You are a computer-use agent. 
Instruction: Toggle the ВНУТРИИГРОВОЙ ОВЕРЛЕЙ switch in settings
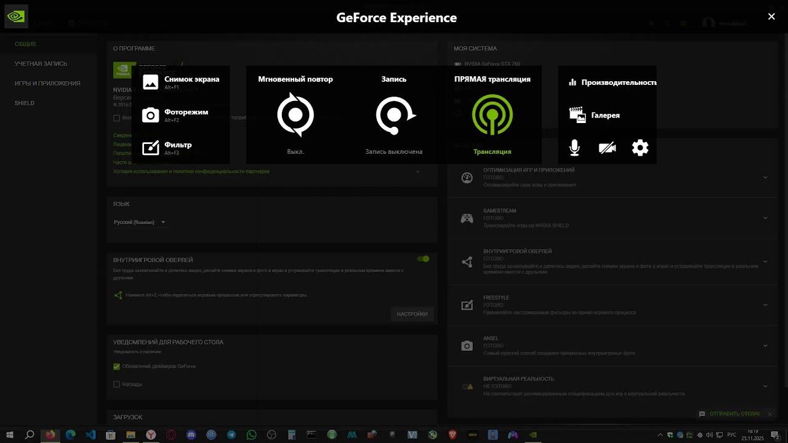(x=423, y=259)
